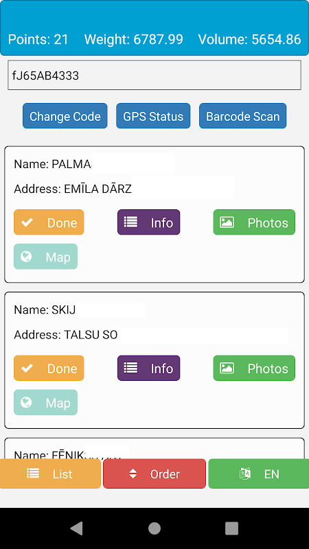Screen dimensions: 309x549
Task: Open Info for the PALMA delivery point
Action: [148, 222]
